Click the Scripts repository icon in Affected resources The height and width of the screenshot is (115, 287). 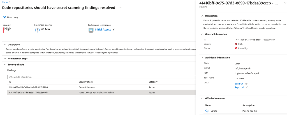[207, 111]
